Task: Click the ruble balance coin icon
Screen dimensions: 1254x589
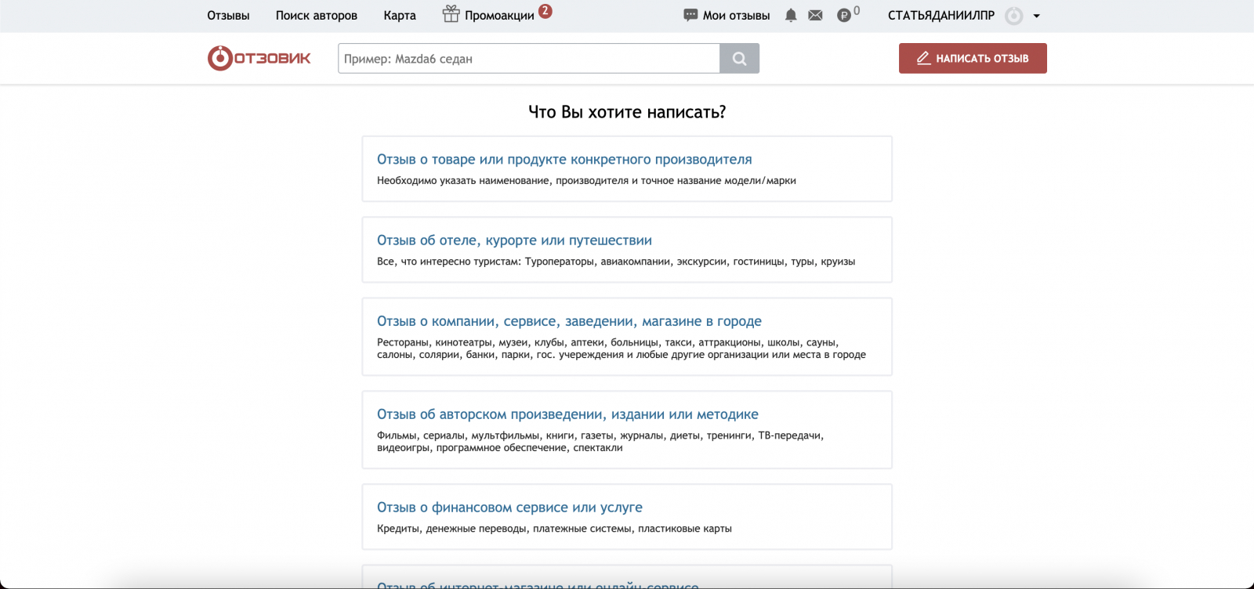Action: click(x=844, y=16)
